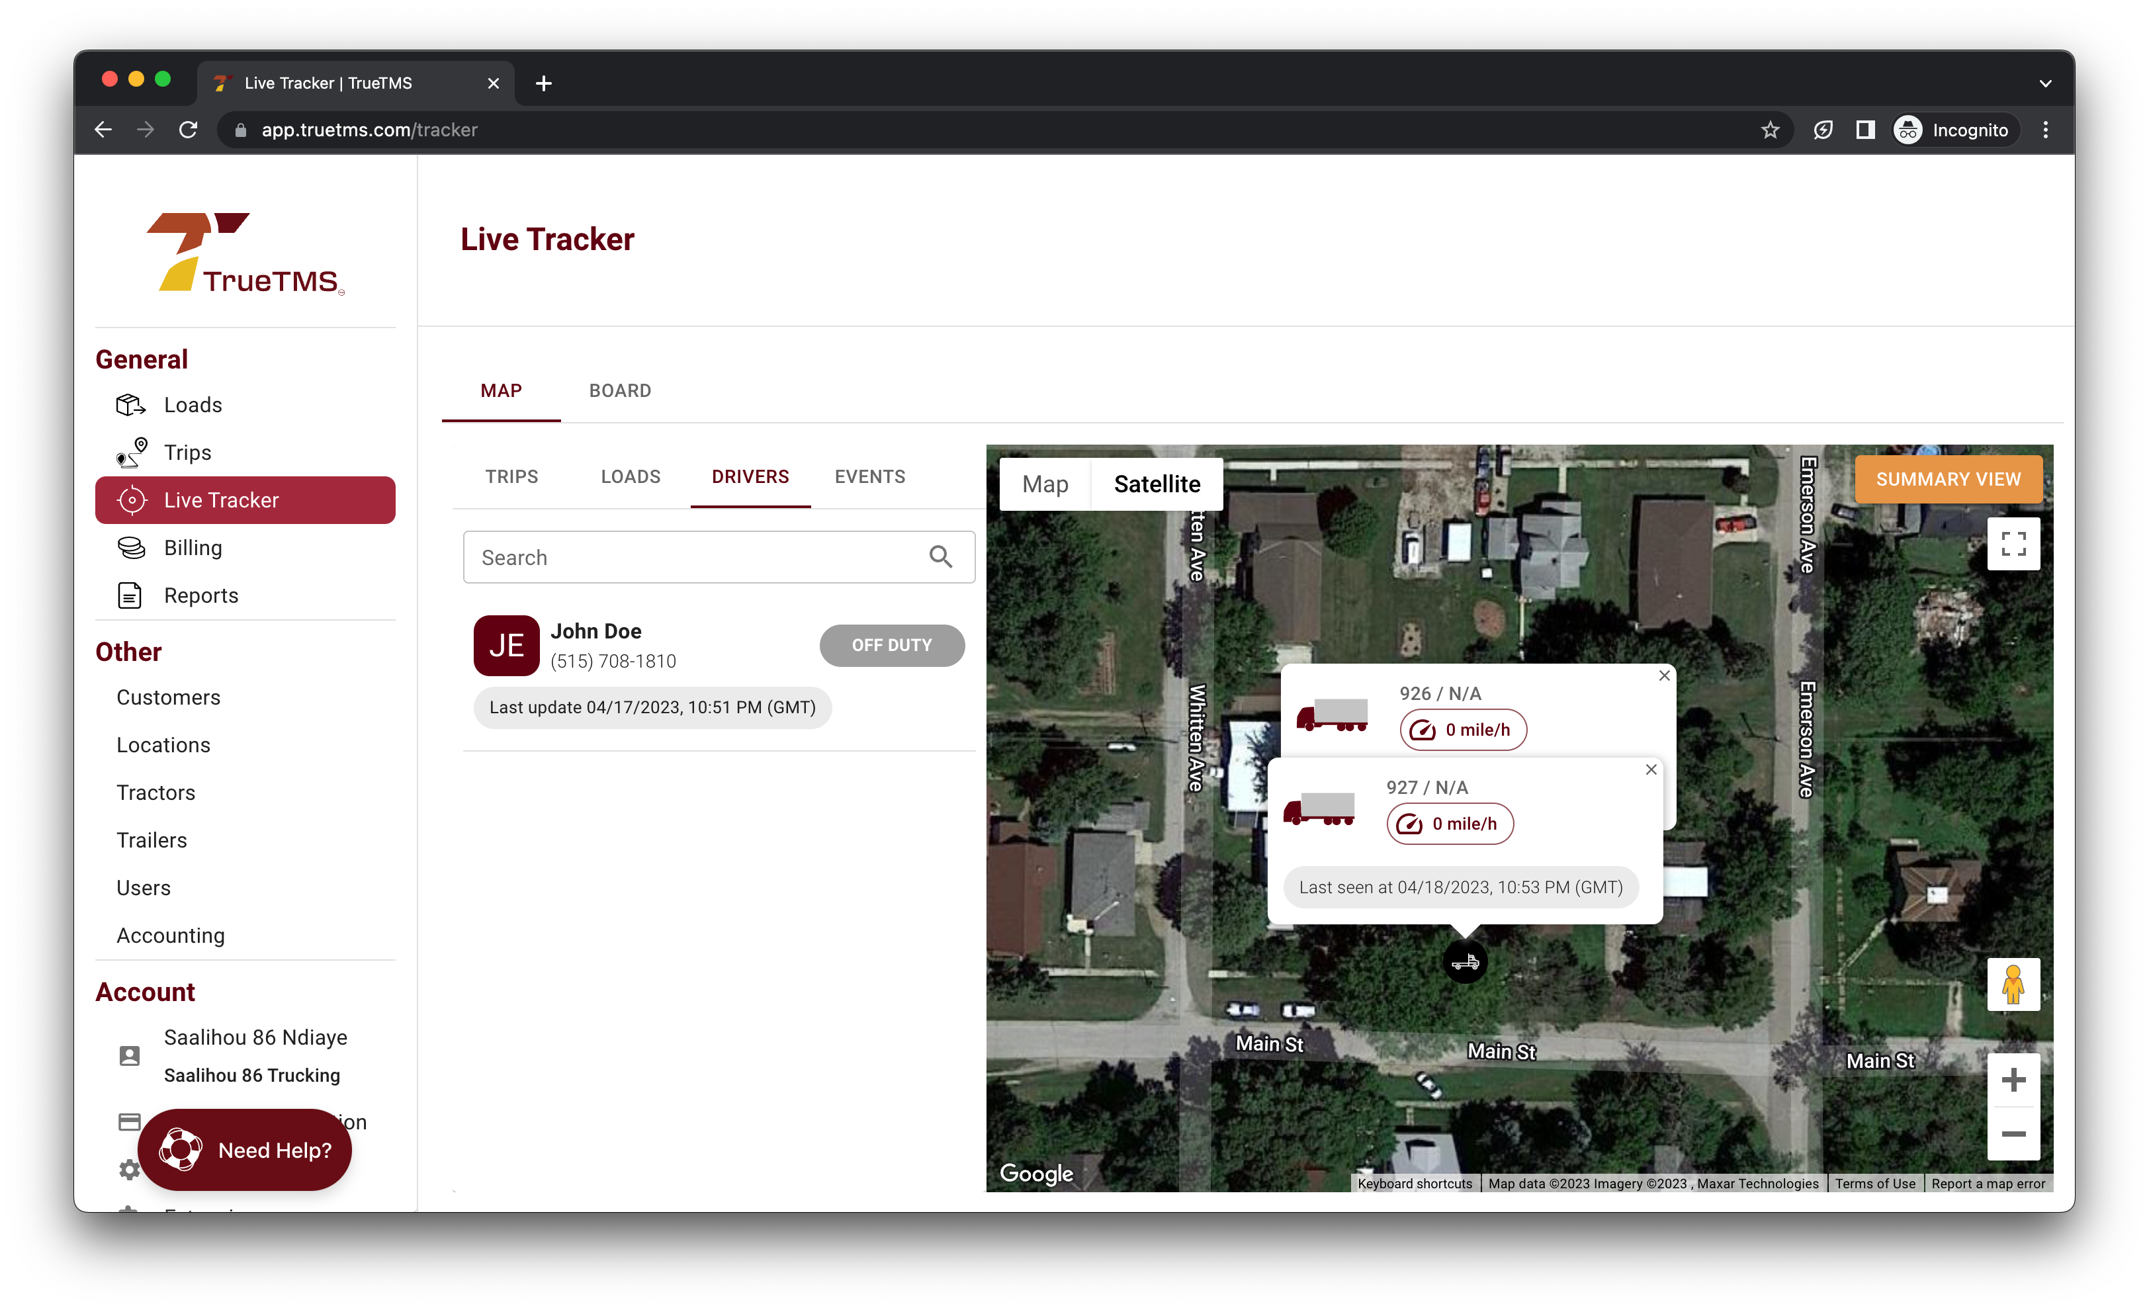Image resolution: width=2149 pixels, height=1310 pixels.
Task: Open Chrome tab search dropdown arrow
Action: coord(2045,84)
